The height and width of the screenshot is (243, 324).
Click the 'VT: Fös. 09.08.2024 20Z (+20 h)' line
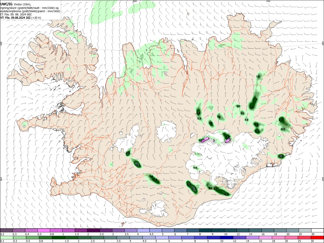pos(21,18)
